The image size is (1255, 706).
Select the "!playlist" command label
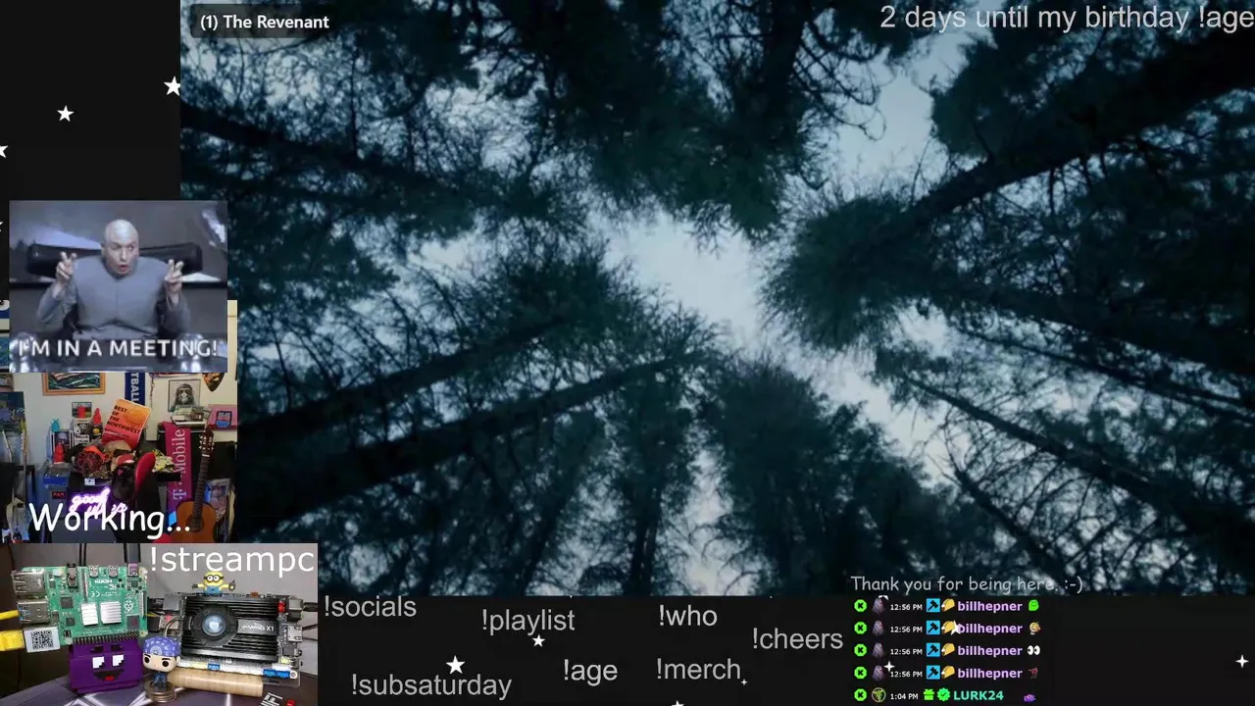(x=527, y=621)
